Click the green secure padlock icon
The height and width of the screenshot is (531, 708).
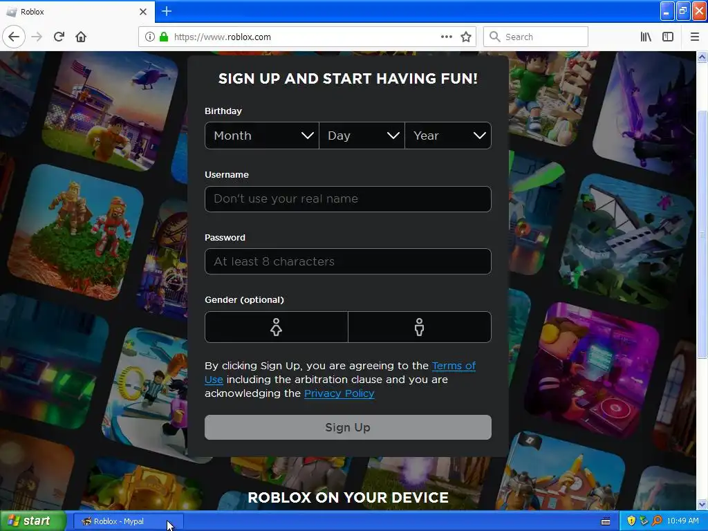pos(163,37)
